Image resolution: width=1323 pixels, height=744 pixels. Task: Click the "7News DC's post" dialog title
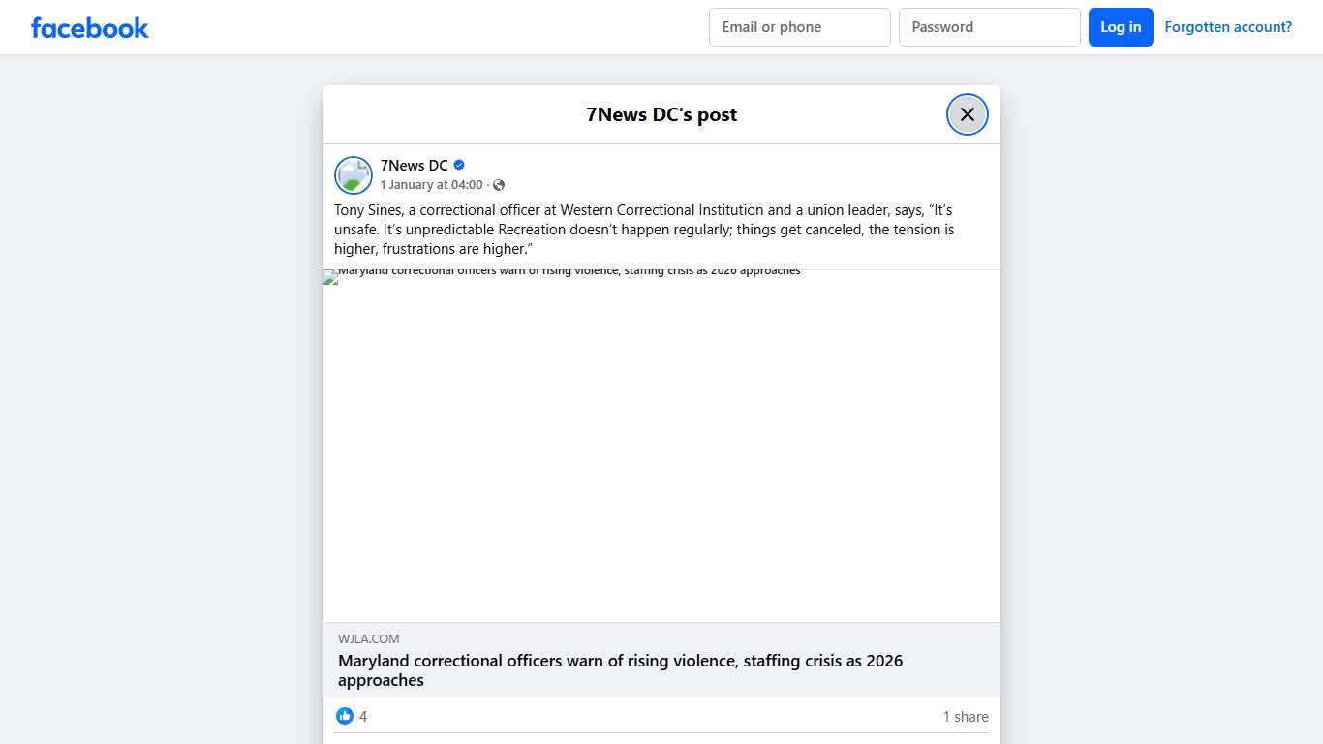click(x=661, y=114)
